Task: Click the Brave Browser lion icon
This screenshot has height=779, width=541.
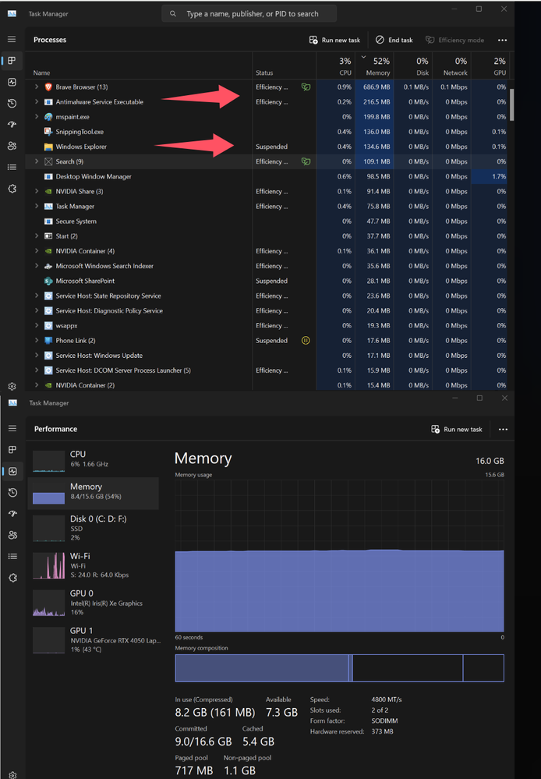Action: pos(48,87)
